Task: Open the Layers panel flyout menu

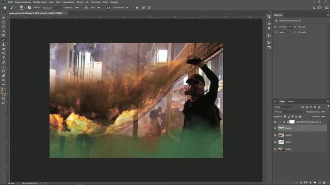Action: click(x=328, y=101)
